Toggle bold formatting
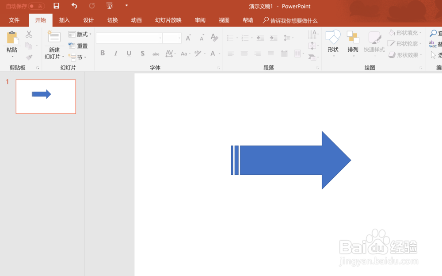 click(103, 53)
